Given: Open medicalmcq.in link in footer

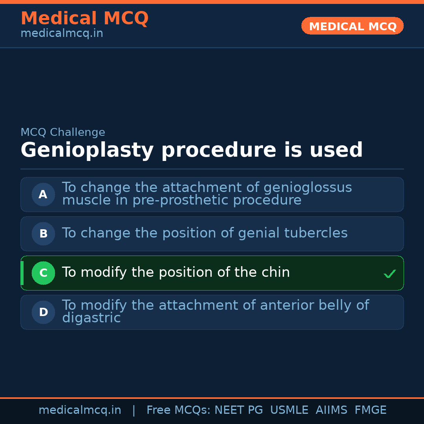Looking at the screenshot, I should tap(80, 410).
